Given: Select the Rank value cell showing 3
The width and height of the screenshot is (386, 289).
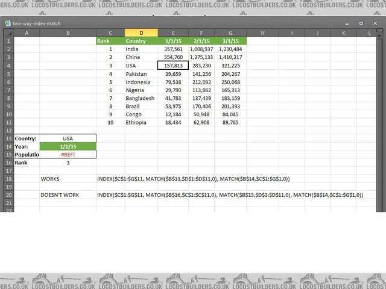Looking at the screenshot, I should point(68,163).
